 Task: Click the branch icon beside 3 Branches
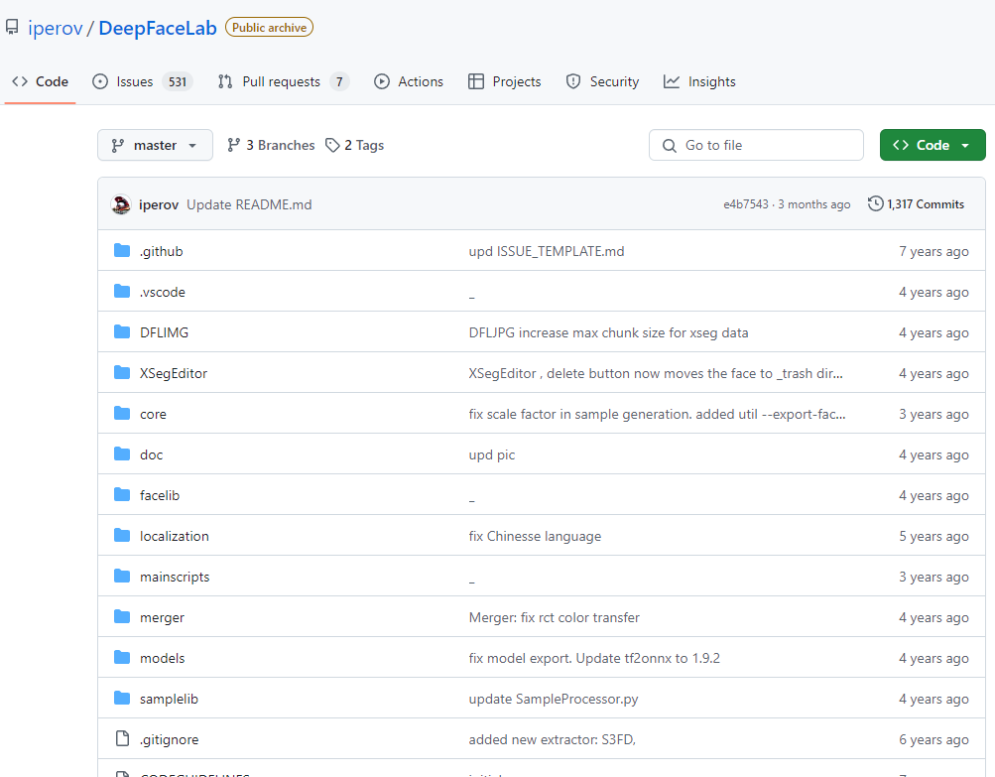point(234,145)
